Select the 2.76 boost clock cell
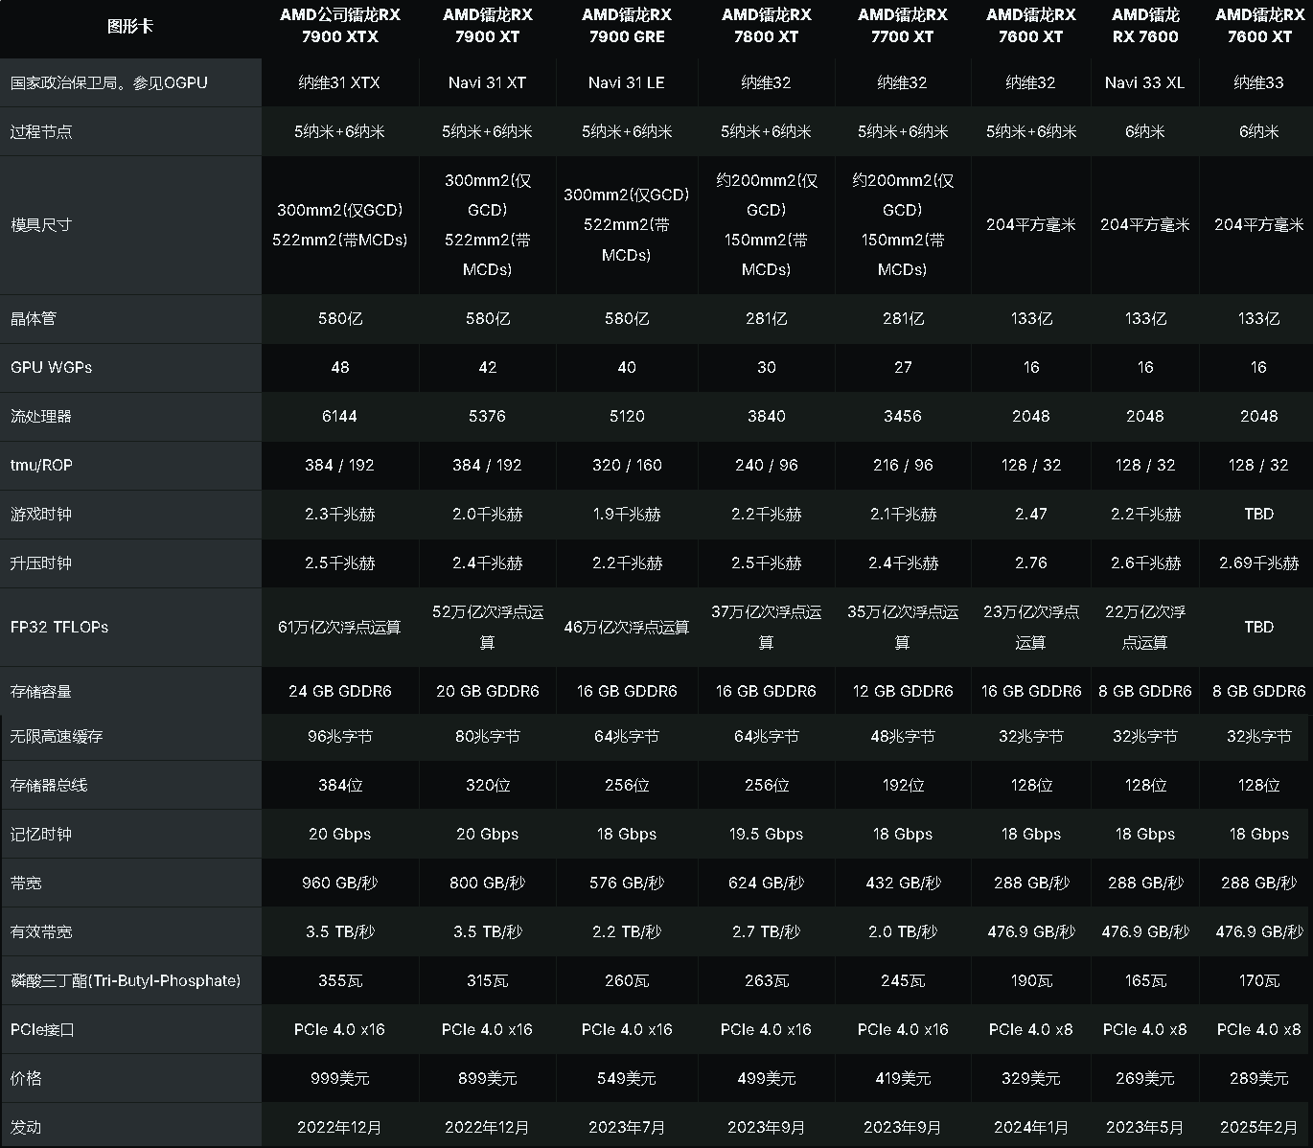 click(1031, 563)
